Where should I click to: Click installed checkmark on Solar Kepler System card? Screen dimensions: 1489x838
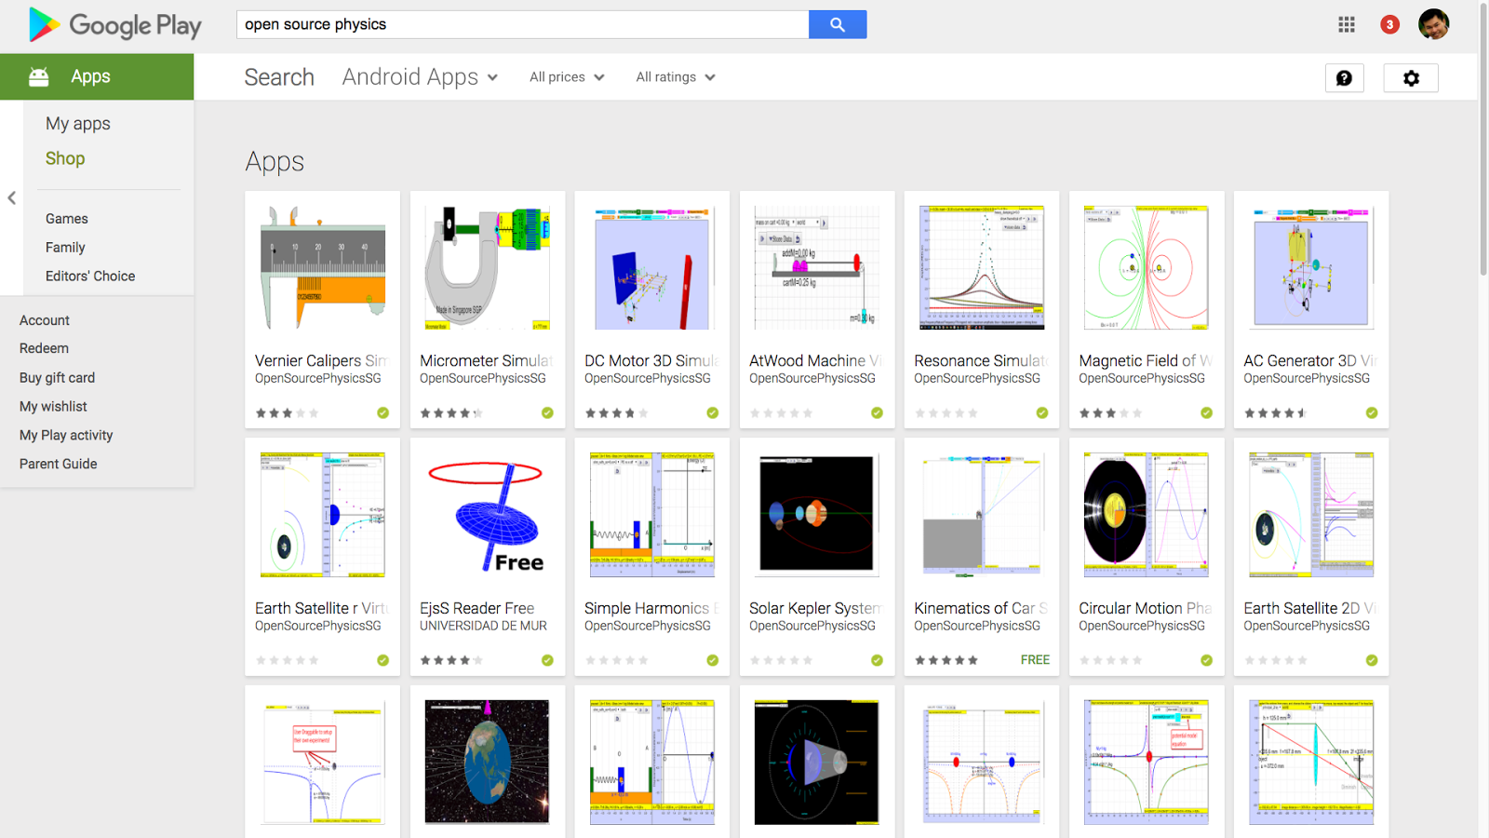[x=877, y=660]
